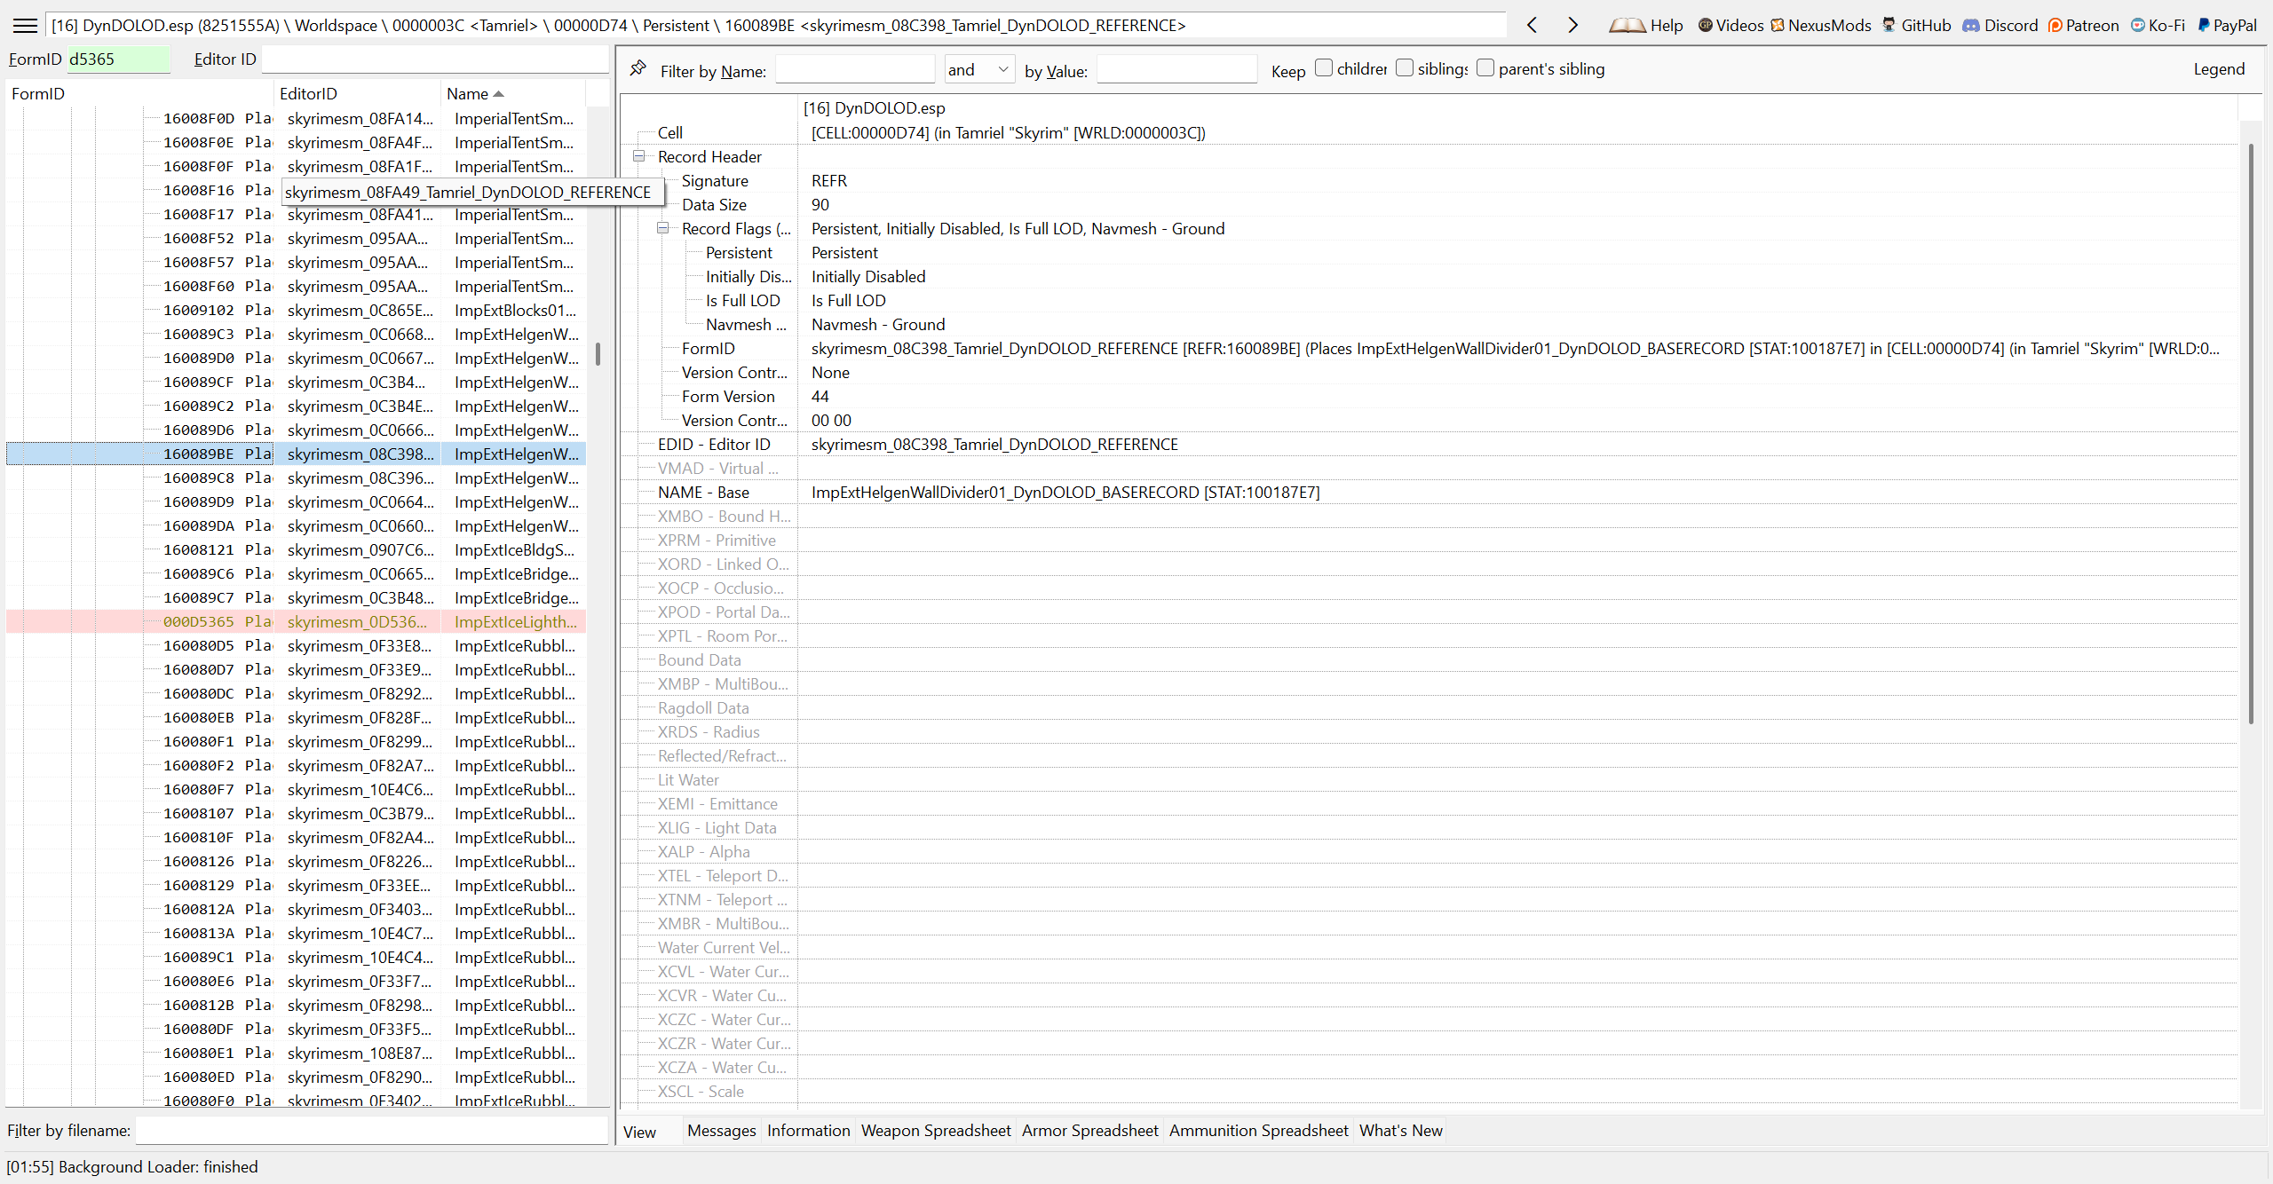
Task: Collapse the Record Flags node
Action: pos(662,228)
